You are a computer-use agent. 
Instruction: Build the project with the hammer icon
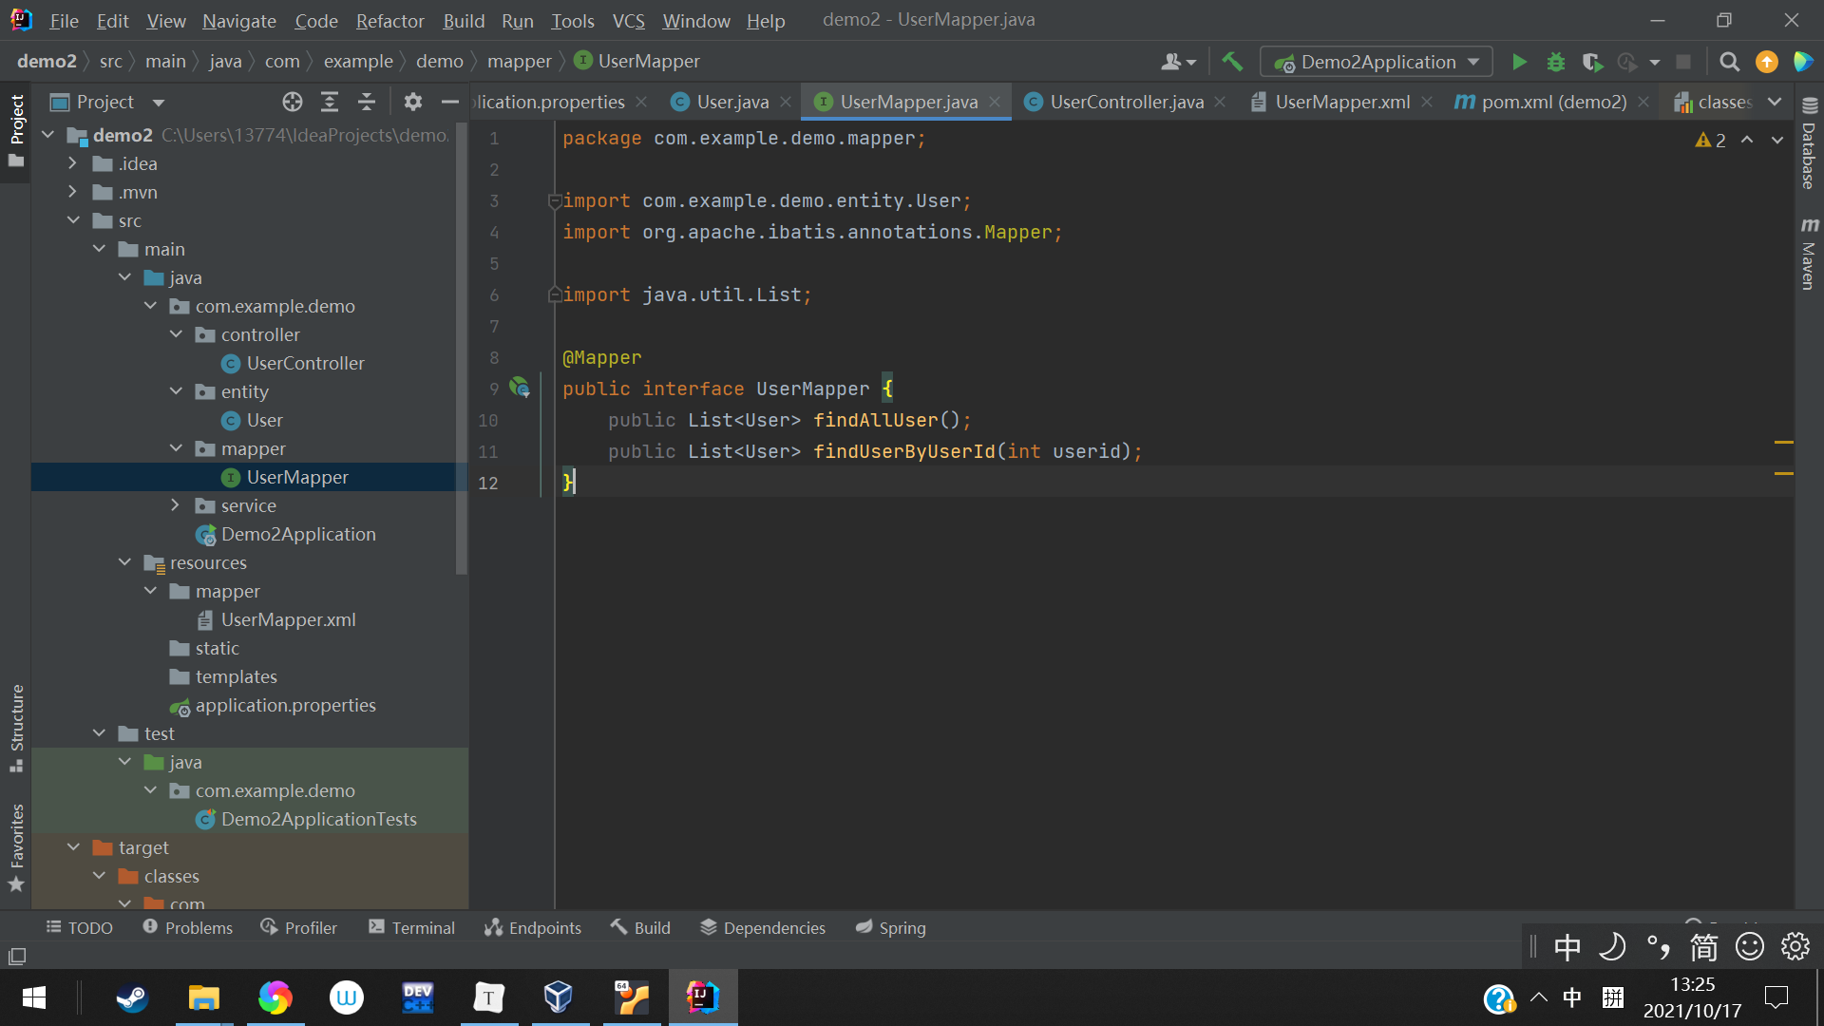[1232, 62]
